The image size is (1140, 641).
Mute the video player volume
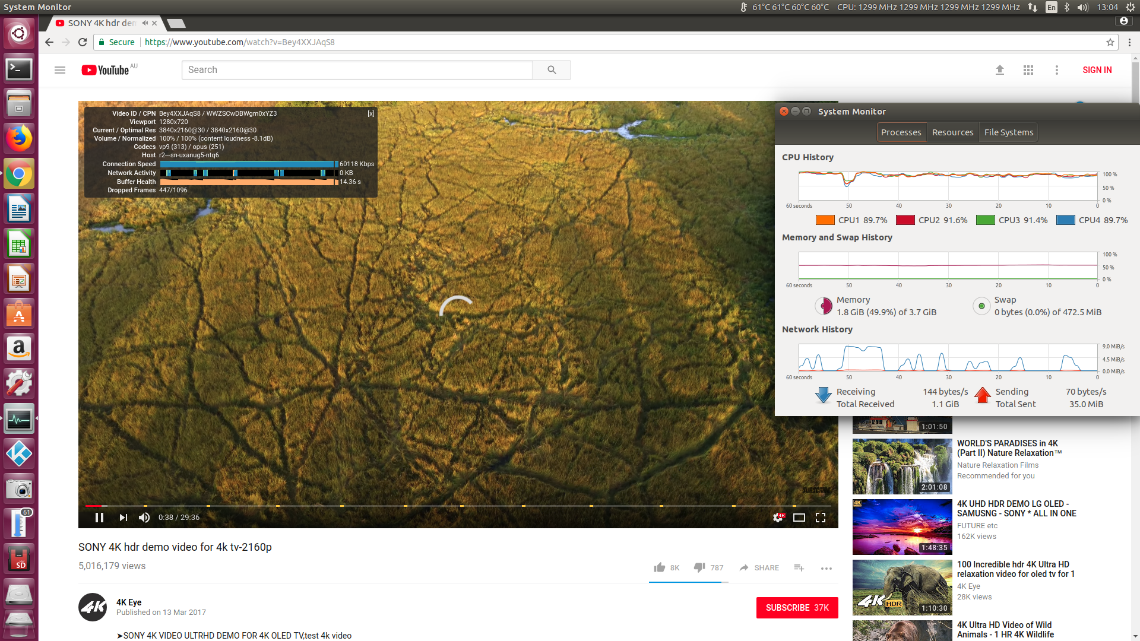coord(144,518)
